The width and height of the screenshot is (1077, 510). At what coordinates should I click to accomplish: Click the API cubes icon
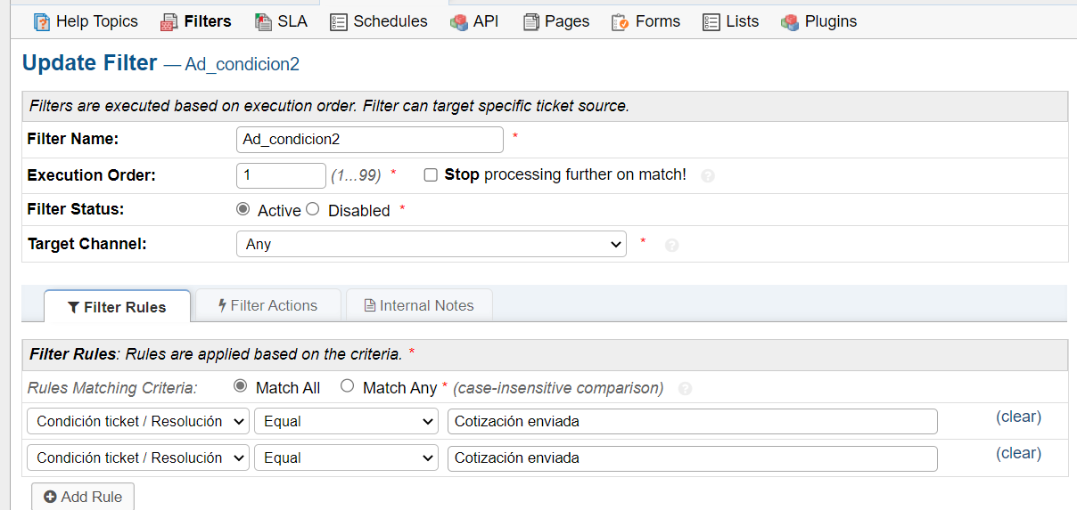point(459,22)
